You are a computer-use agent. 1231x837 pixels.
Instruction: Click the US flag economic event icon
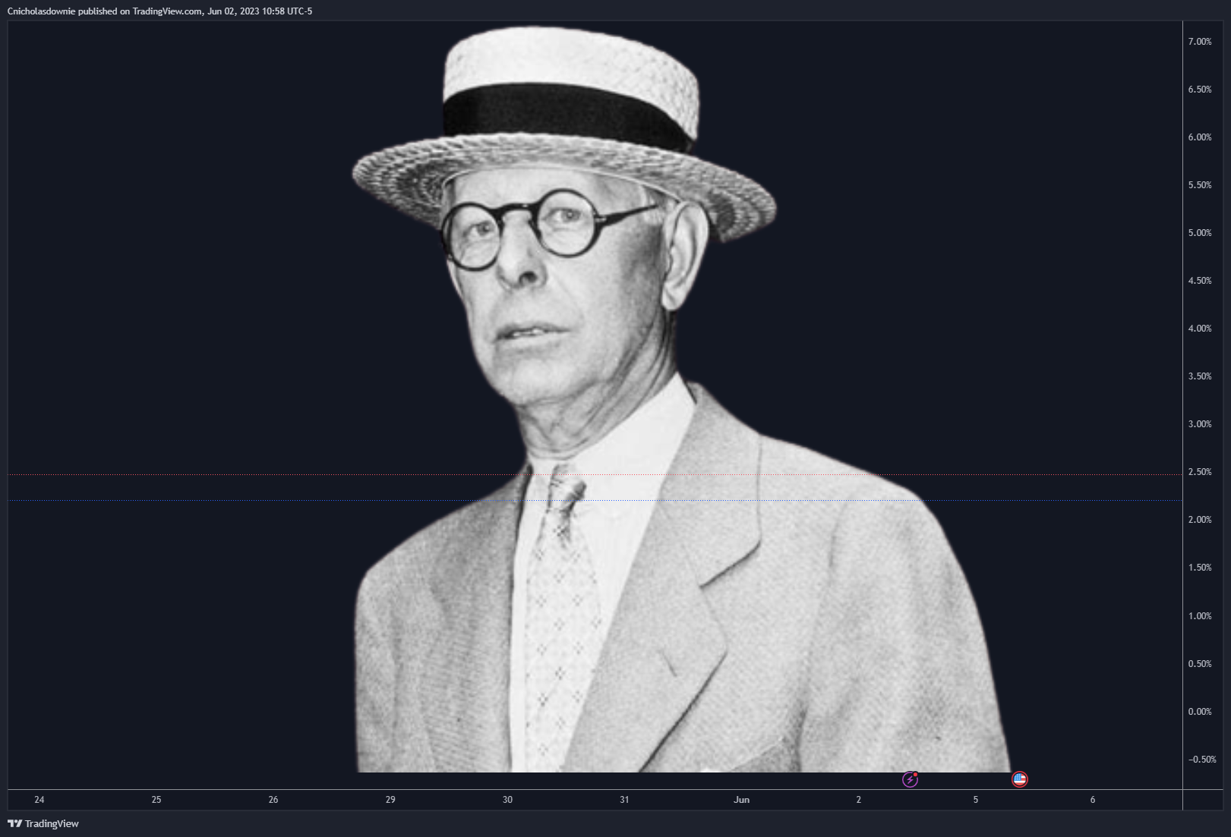coord(1019,779)
